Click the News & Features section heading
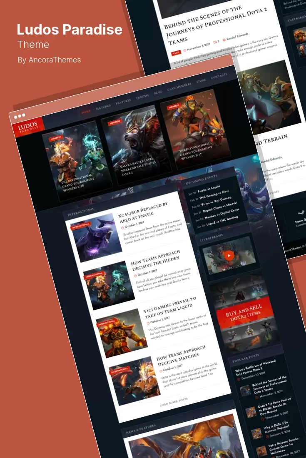Image resolution: width=306 pixels, height=458 pixels. pos(141,429)
